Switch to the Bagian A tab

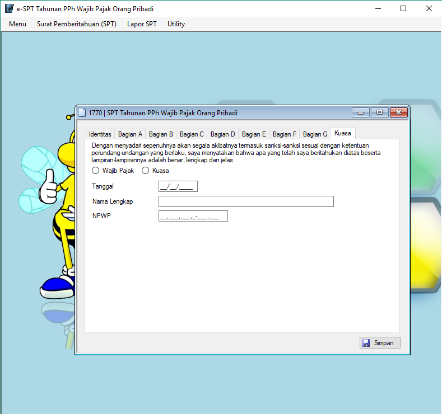130,134
